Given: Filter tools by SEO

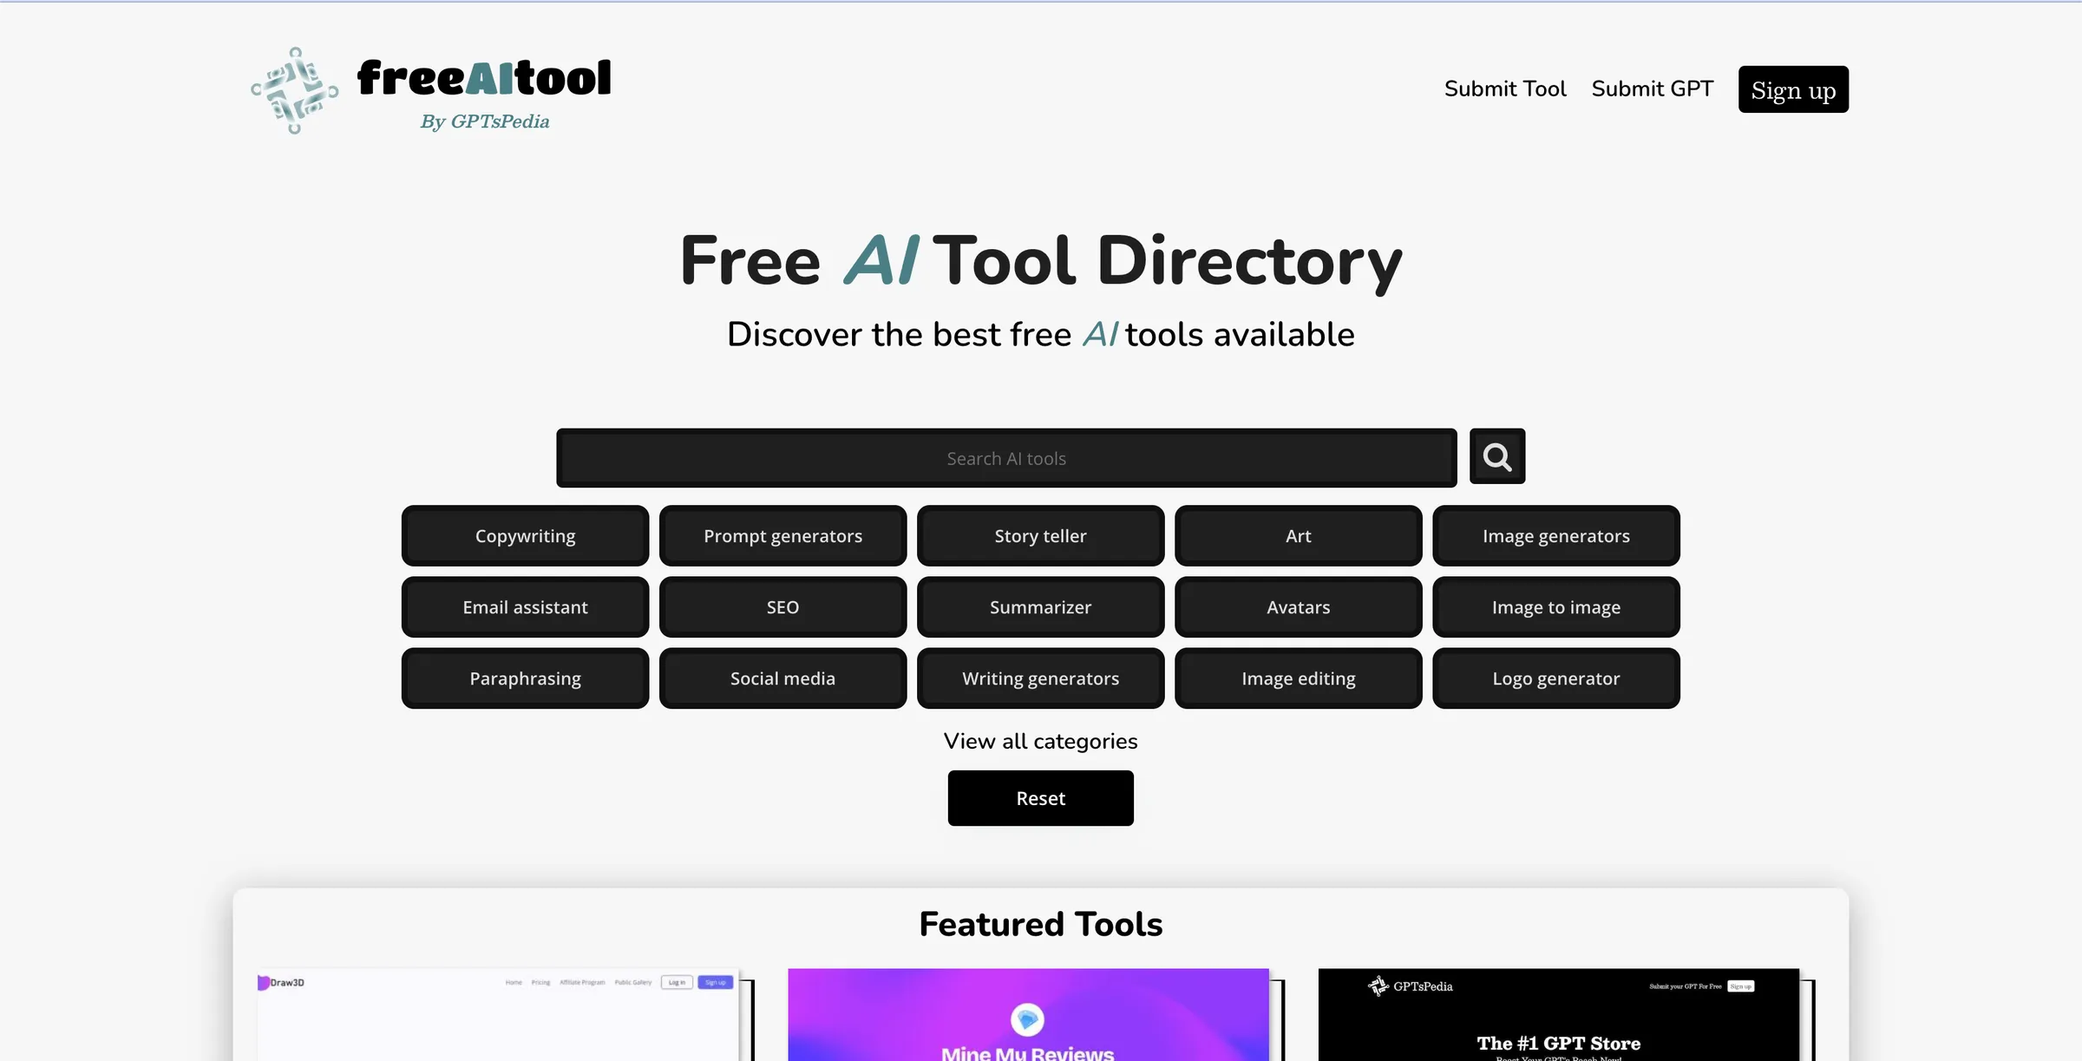Looking at the screenshot, I should pyautogui.click(x=782, y=606).
